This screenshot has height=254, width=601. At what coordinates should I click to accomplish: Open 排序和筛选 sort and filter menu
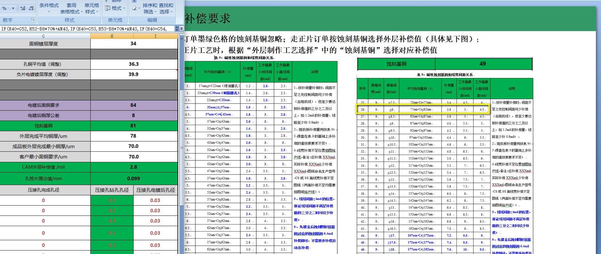pos(150,8)
